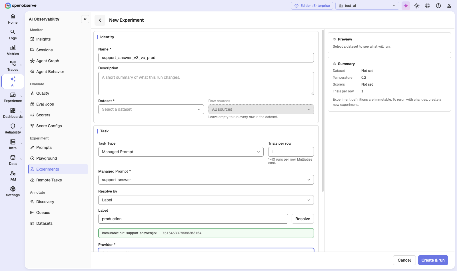Click into the experiment Name field
The image size is (457, 271).
tap(206, 58)
